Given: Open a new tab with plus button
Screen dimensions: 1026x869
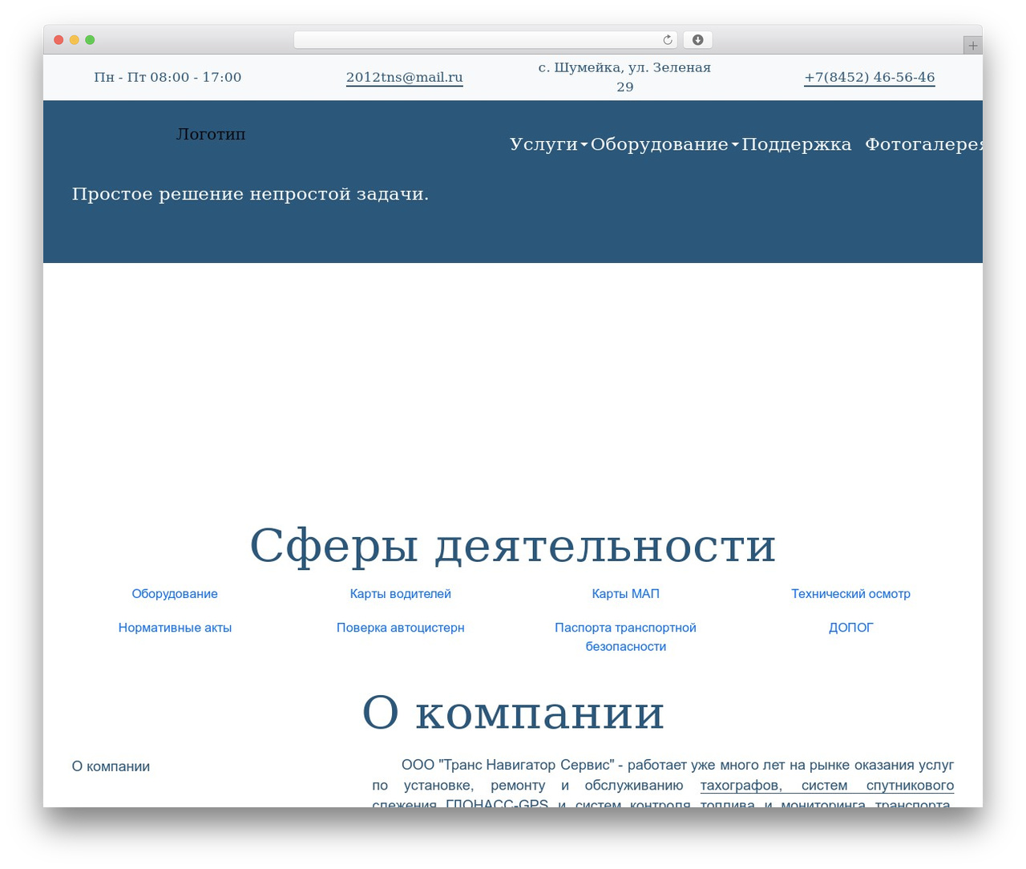Looking at the screenshot, I should 972,46.
